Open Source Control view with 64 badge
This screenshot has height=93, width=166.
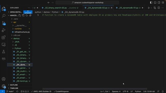click(x=3, y=23)
